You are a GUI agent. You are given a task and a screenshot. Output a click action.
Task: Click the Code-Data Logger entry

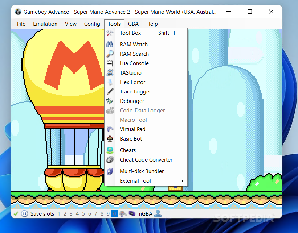[x=146, y=111]
